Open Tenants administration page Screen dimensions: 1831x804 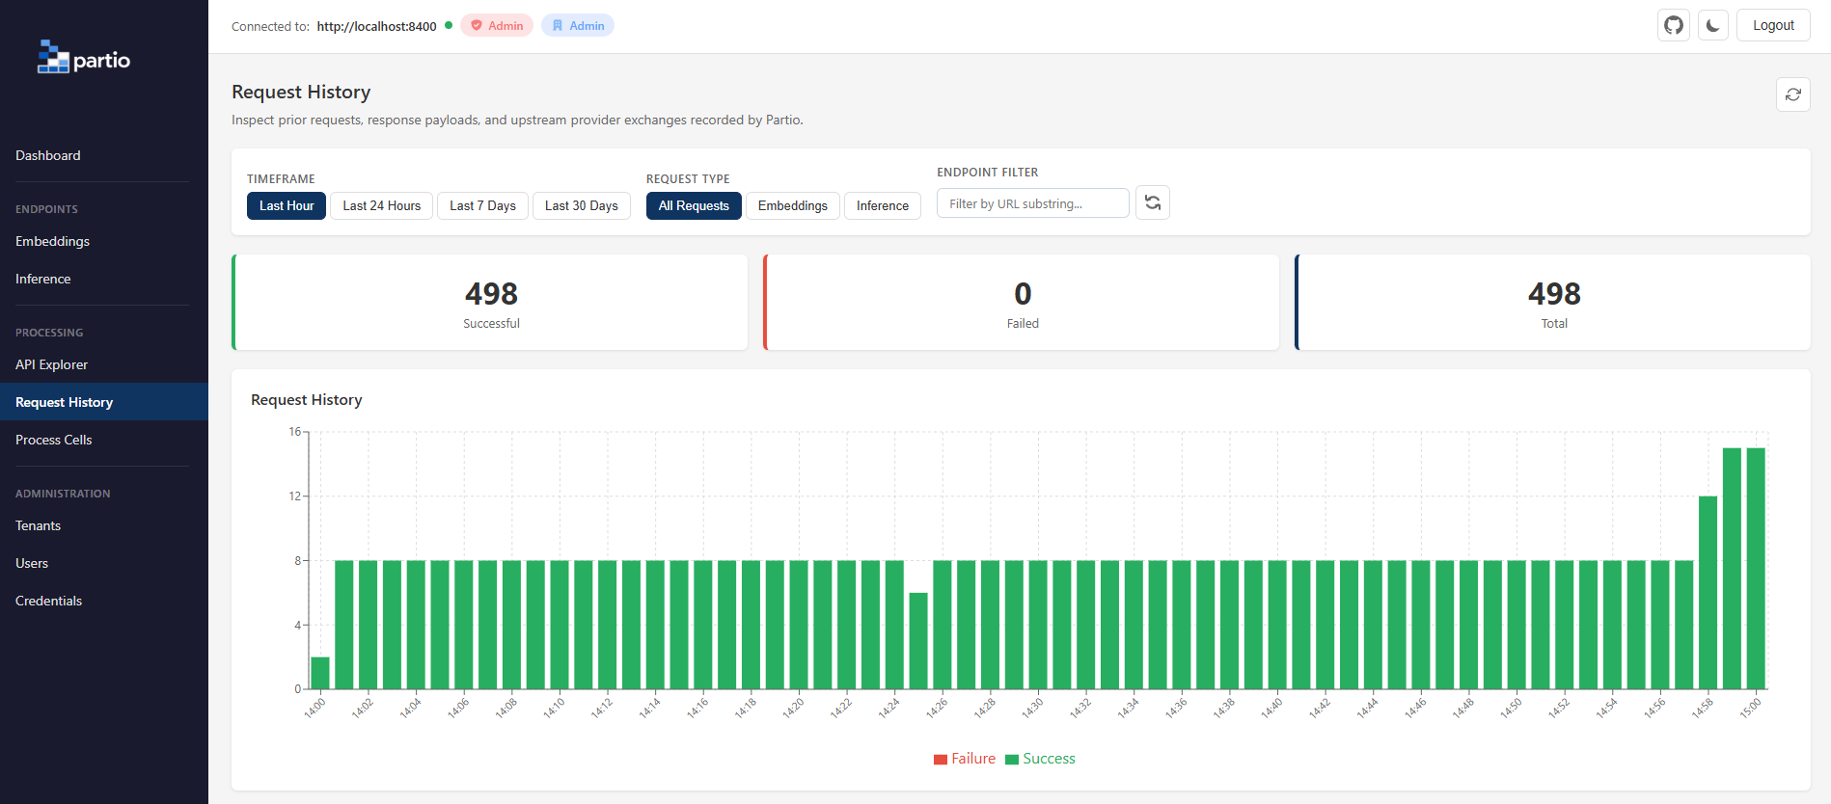(x=104, y=525)
